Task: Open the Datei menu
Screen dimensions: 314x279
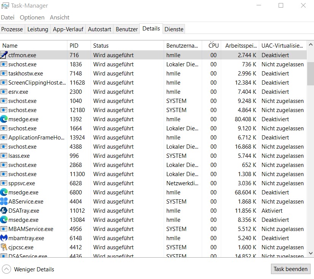Action: 8,18
